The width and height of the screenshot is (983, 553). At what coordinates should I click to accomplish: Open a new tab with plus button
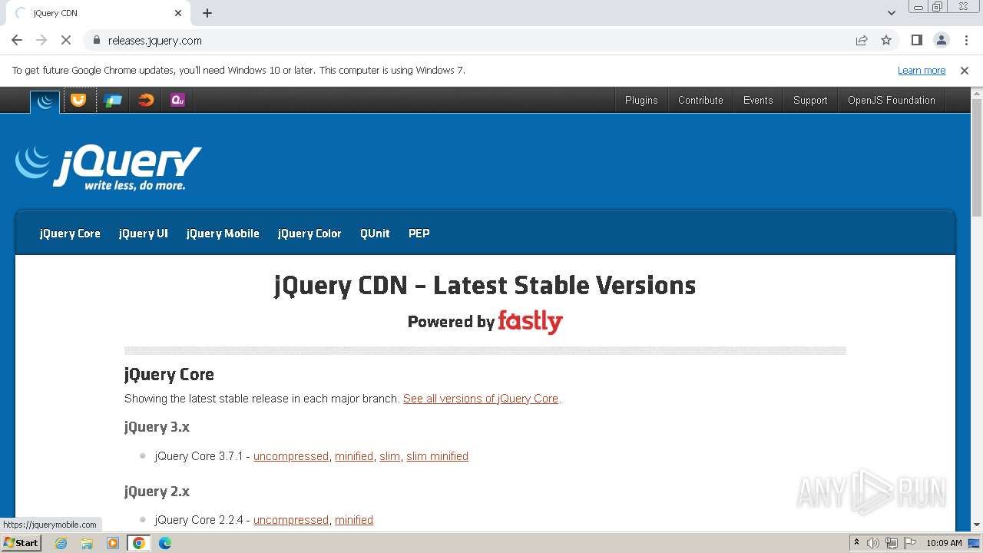point(207,13)
